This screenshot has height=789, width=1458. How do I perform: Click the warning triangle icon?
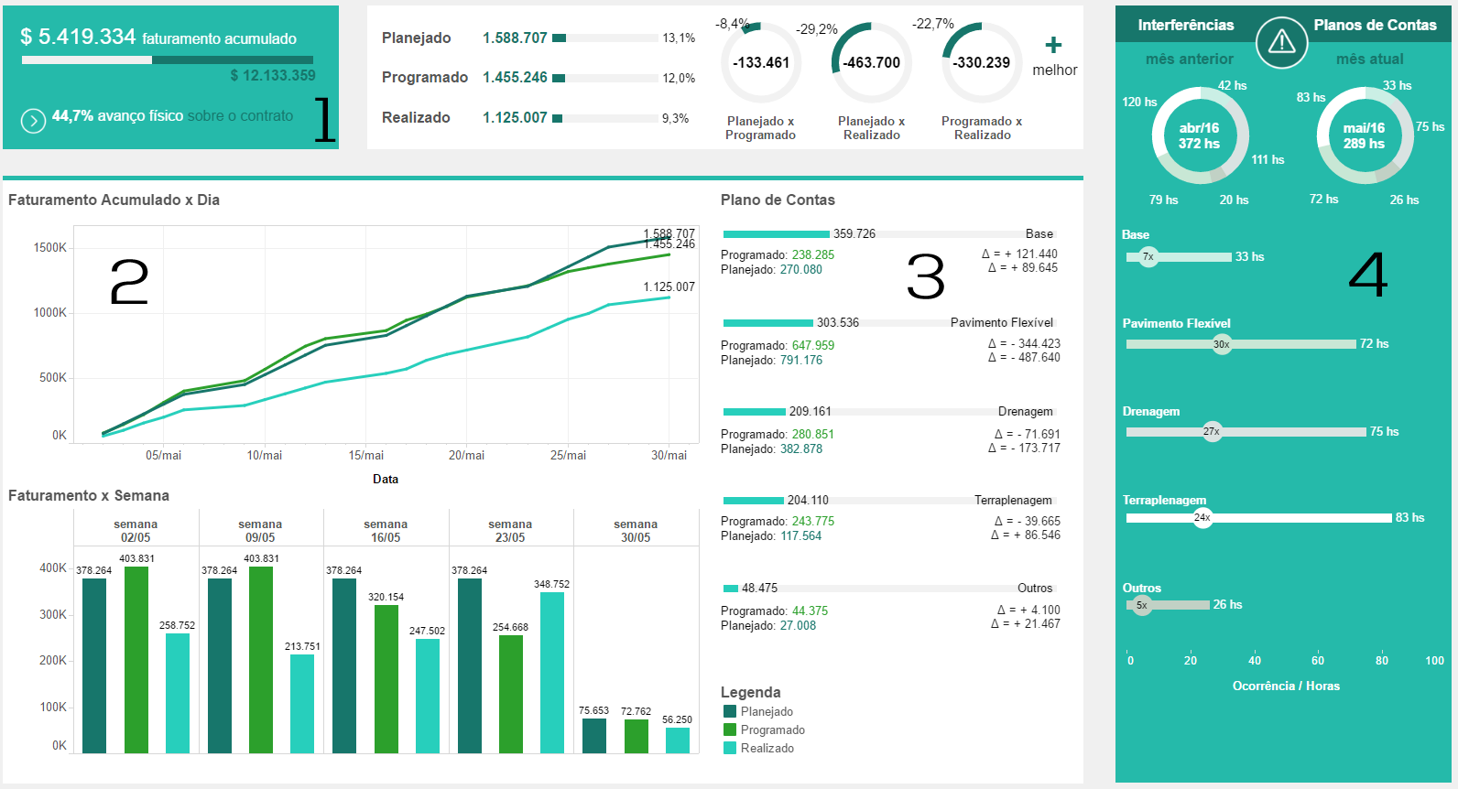point(1281,42)
